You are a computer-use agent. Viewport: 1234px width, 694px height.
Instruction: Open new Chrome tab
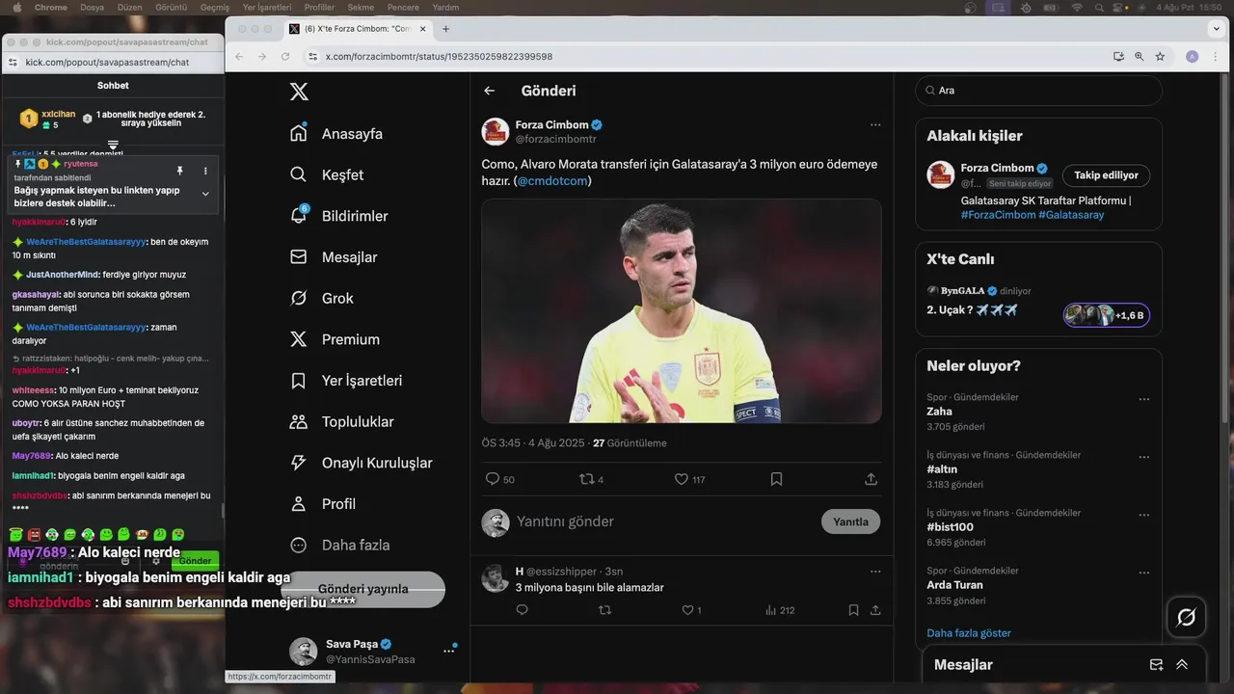(x=445, y=29)
